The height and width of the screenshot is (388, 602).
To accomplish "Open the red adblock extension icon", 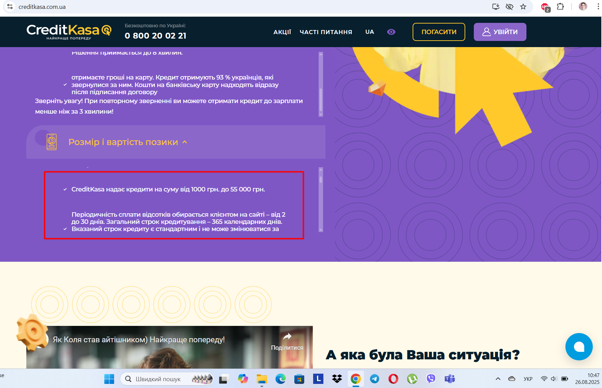I will tap(545, 7).
